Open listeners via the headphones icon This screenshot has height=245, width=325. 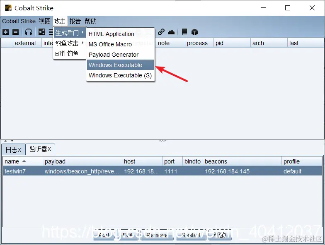tap(28, 32)
